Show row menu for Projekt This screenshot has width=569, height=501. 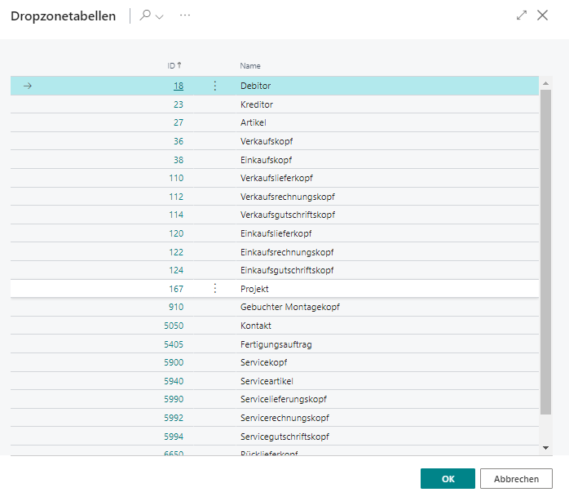[x=215, y=289]
